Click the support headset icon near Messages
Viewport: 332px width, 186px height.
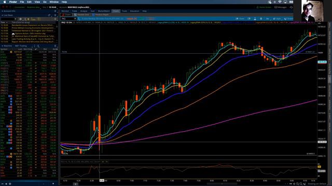pos(291,7)
